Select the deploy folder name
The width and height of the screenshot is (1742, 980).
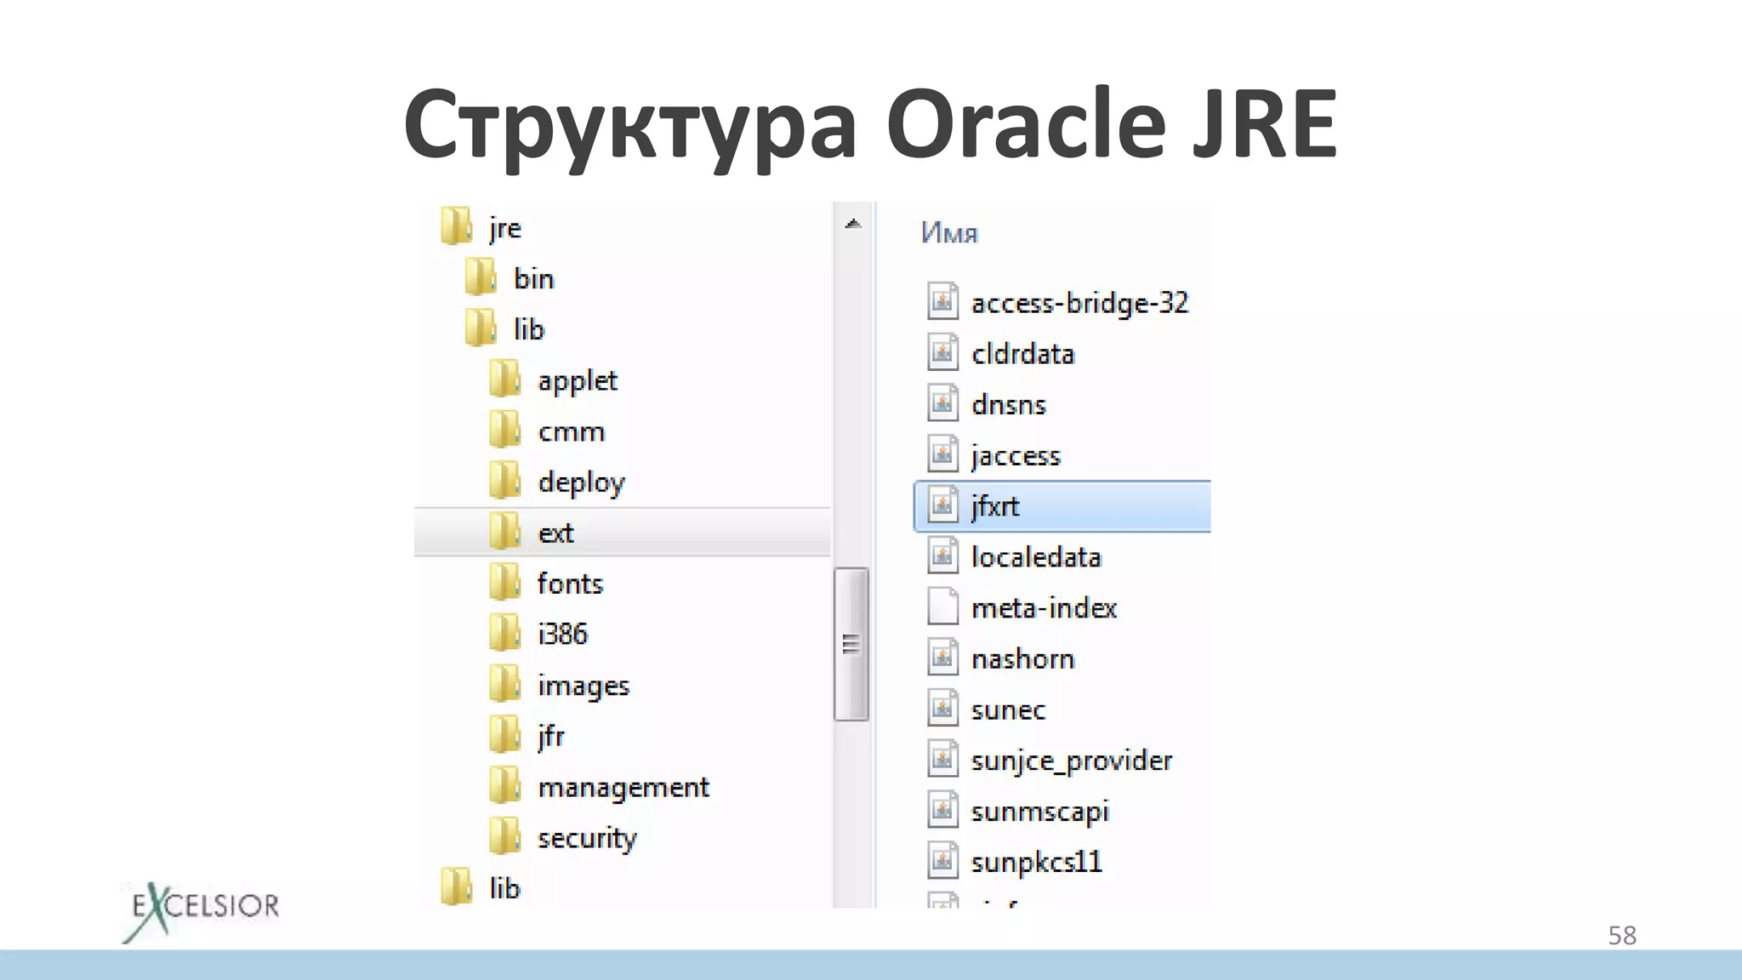(582, 482)
